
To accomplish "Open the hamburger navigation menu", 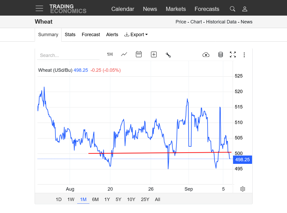I will pyautogui.click(x=39, y=9).
